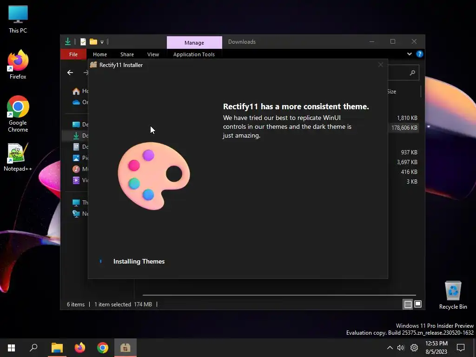This screenshot has width=476, height=357.
Task: Switch to the View ribbon tab
Action: pos(153,54)
